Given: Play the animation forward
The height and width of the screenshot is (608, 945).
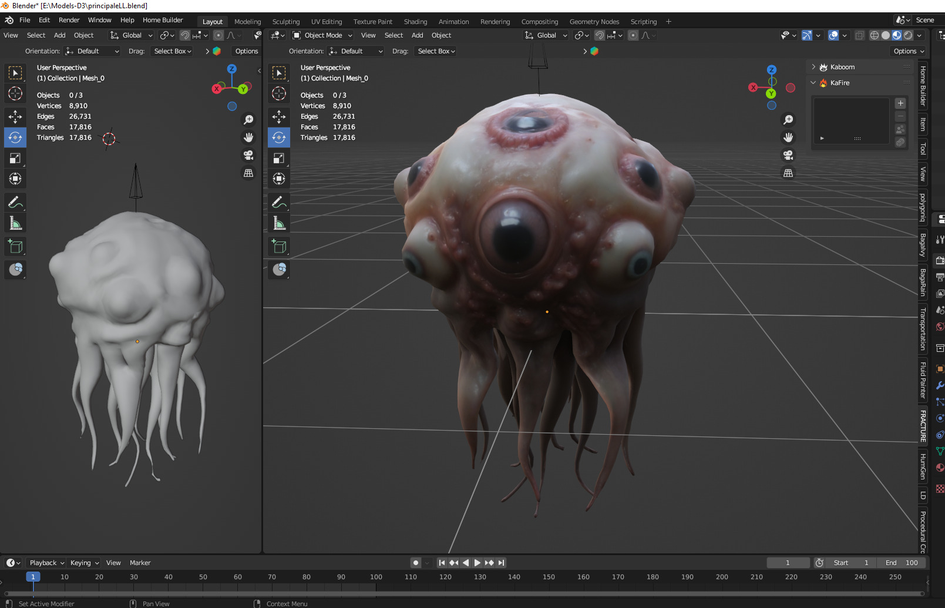Looking at the screenshot, I should coord(477,563).
